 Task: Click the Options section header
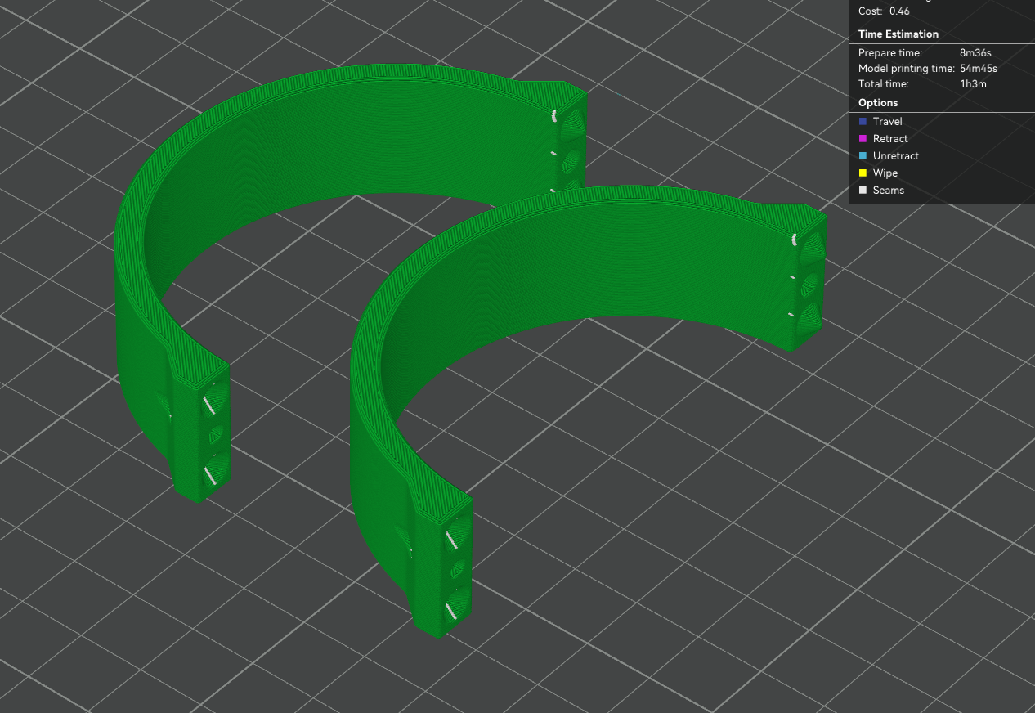(878, 102)
